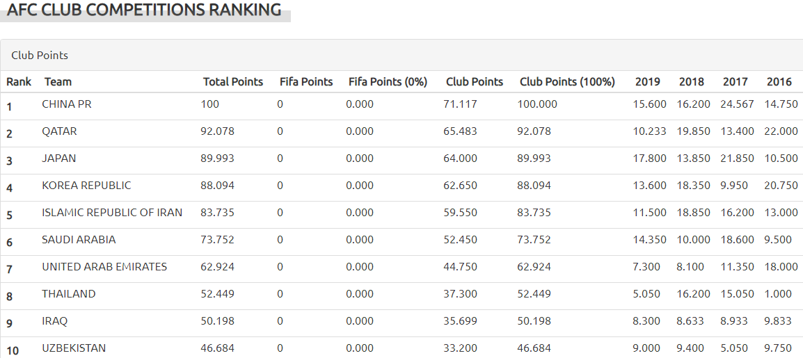Click the QATAR team name

pos(59,131)
